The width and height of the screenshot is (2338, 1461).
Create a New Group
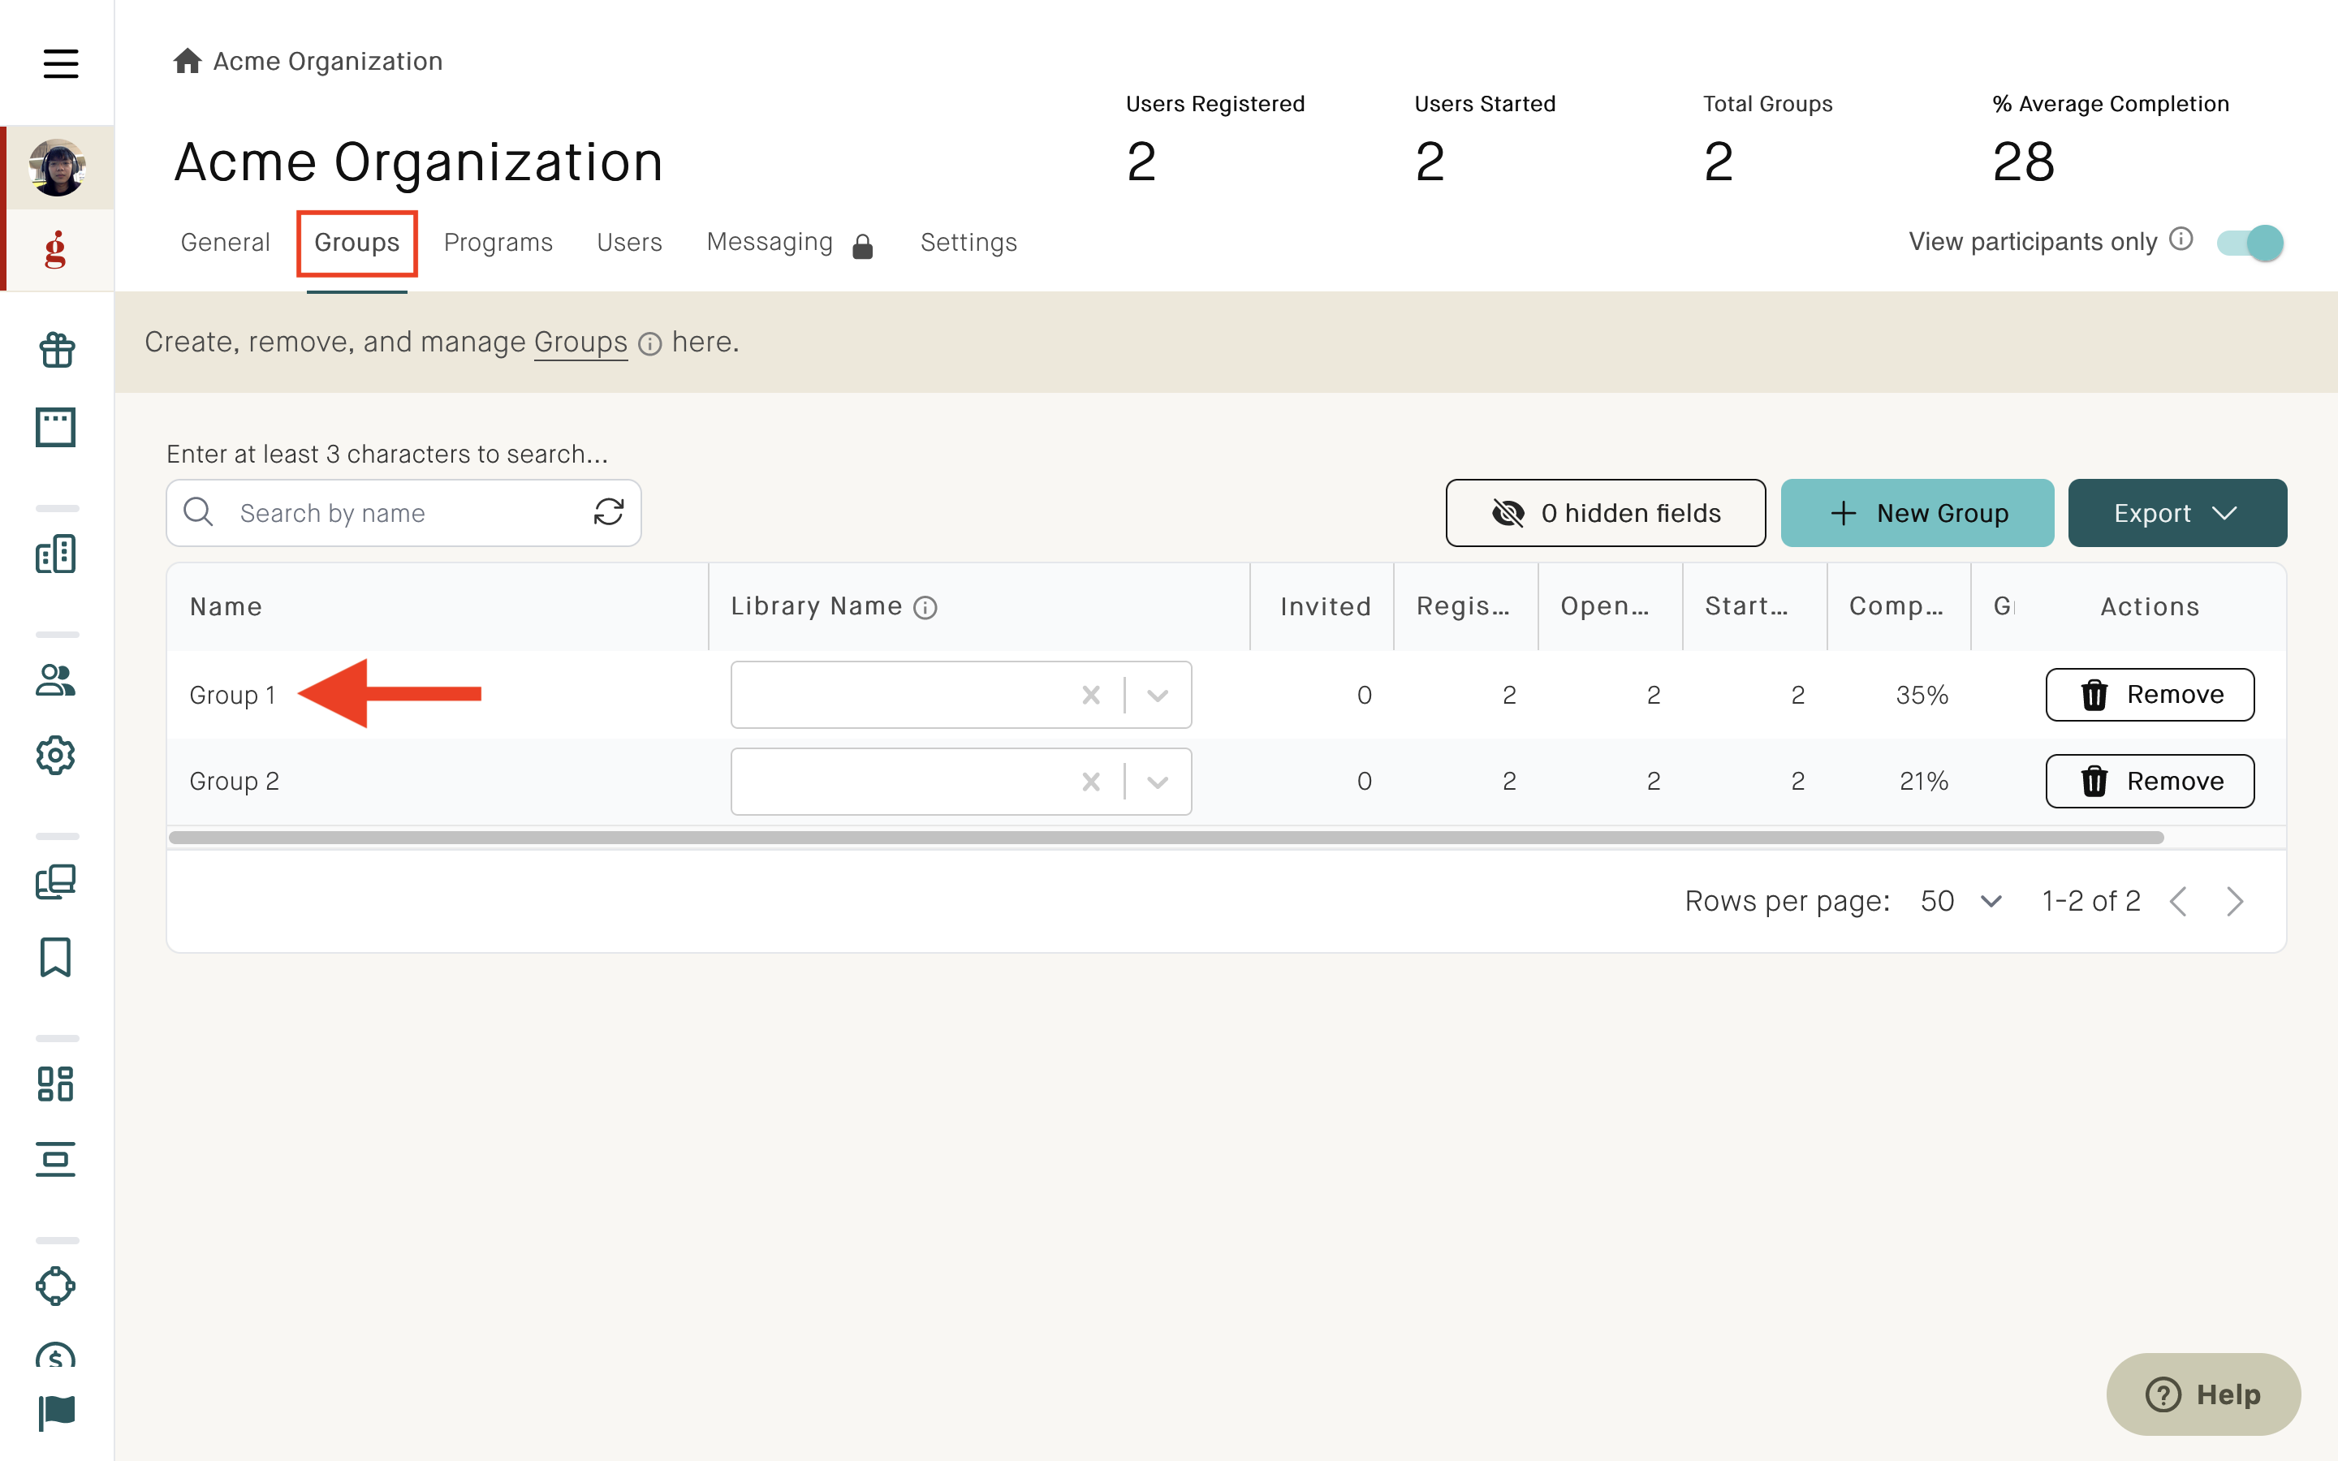coord(1917,513)
